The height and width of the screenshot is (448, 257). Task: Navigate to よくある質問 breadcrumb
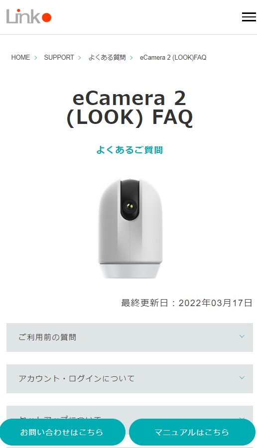tap(107, 57)
